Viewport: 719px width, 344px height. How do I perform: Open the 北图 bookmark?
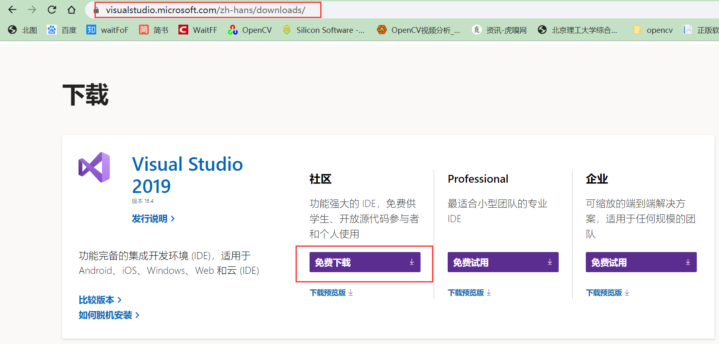click(23, 30)
